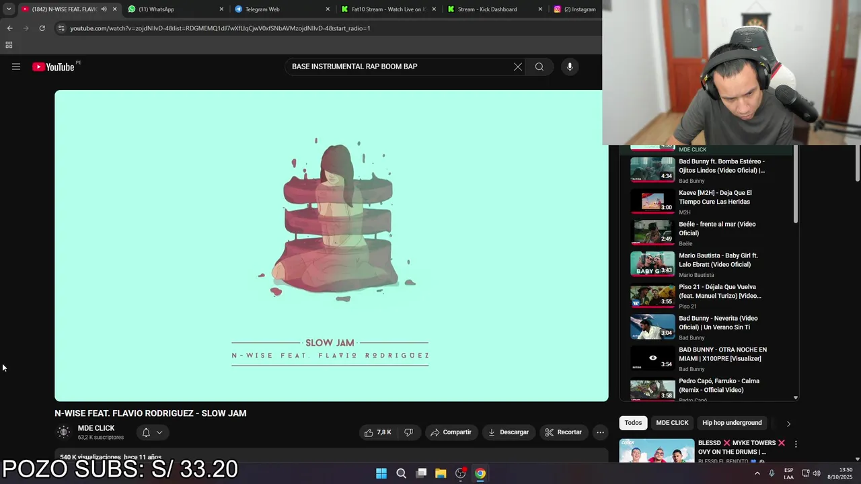The height and width of the screenshot is (484, 861).
Task: Open Task View on the taskbar
Action: [x=421, y=473]
